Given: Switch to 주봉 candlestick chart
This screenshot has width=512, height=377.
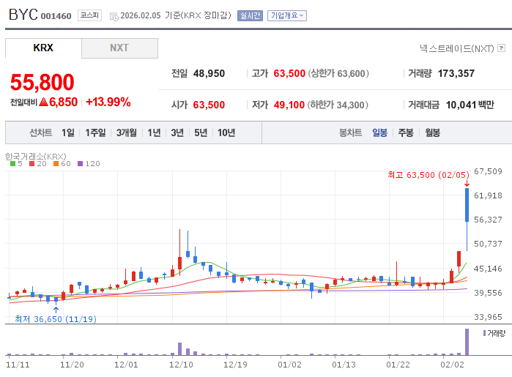Looking at the screenshot, I should (x=406, y=132).
